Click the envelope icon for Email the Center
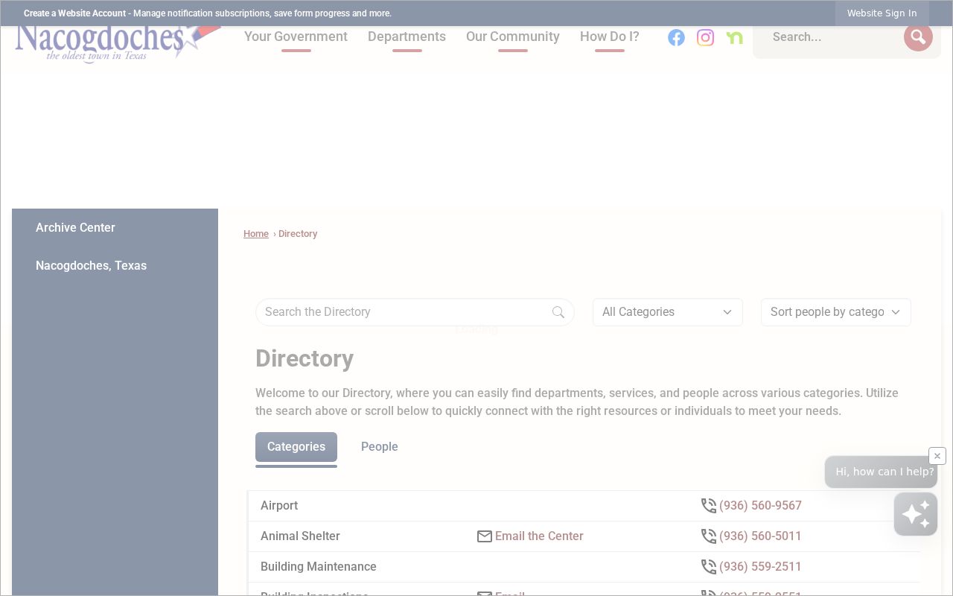The image size is (953, 596). [x=485, y=536]
